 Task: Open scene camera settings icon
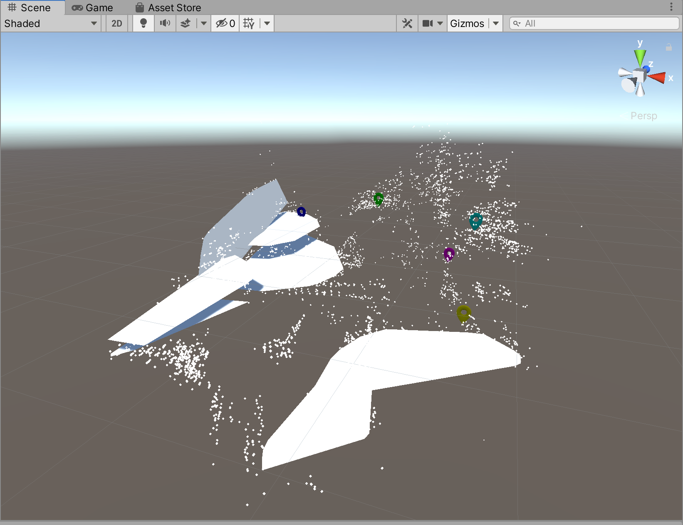coord(428,23)
